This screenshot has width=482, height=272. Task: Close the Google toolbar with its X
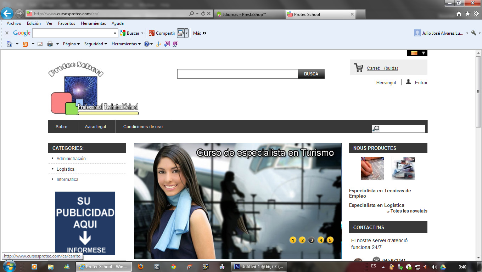7,33
